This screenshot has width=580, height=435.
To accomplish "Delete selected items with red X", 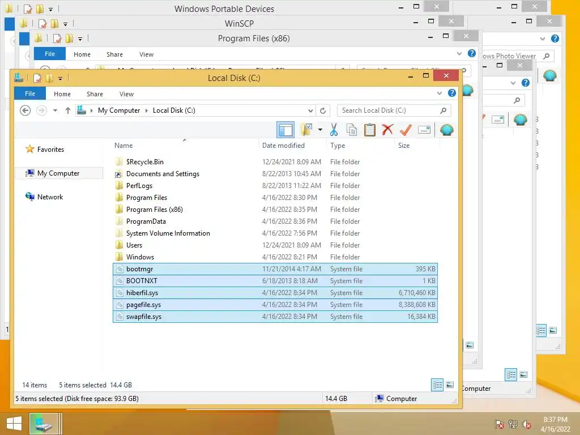I will point(387,130).
